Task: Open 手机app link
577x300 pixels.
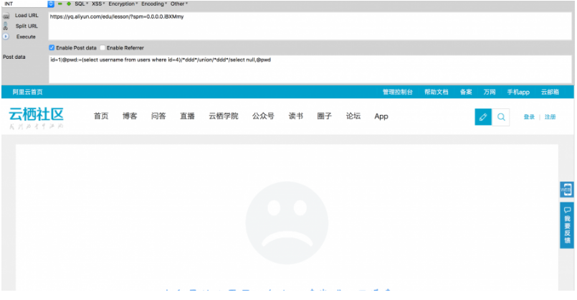Action: coord(518,92)
